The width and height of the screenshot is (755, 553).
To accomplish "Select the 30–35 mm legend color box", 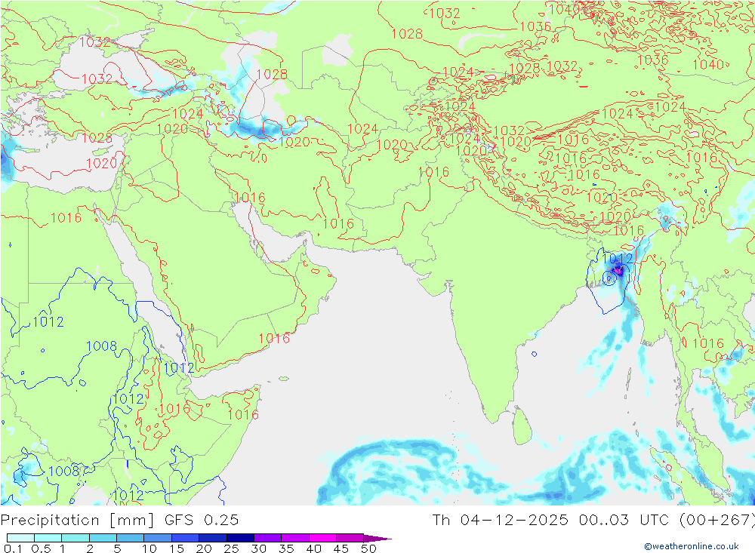I will click(267, 538).
